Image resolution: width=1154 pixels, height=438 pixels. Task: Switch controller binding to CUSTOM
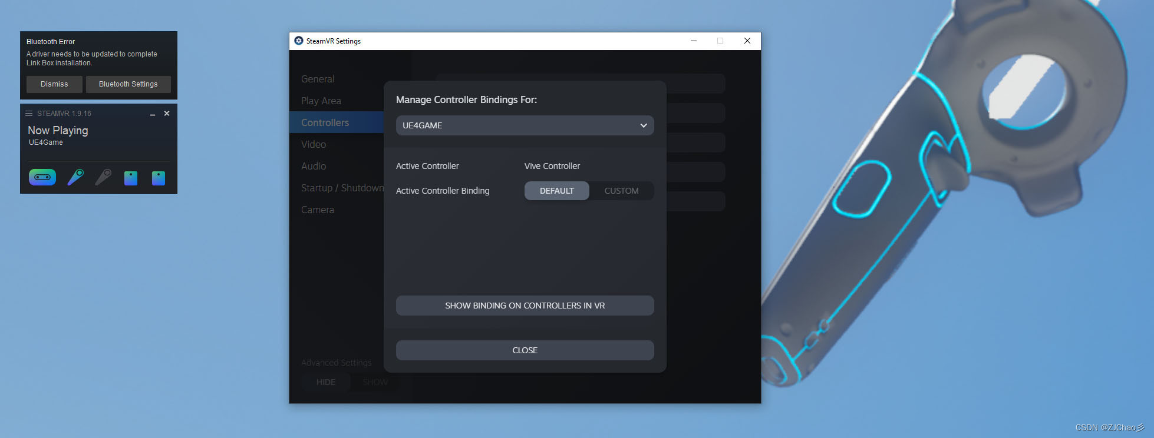622,191
